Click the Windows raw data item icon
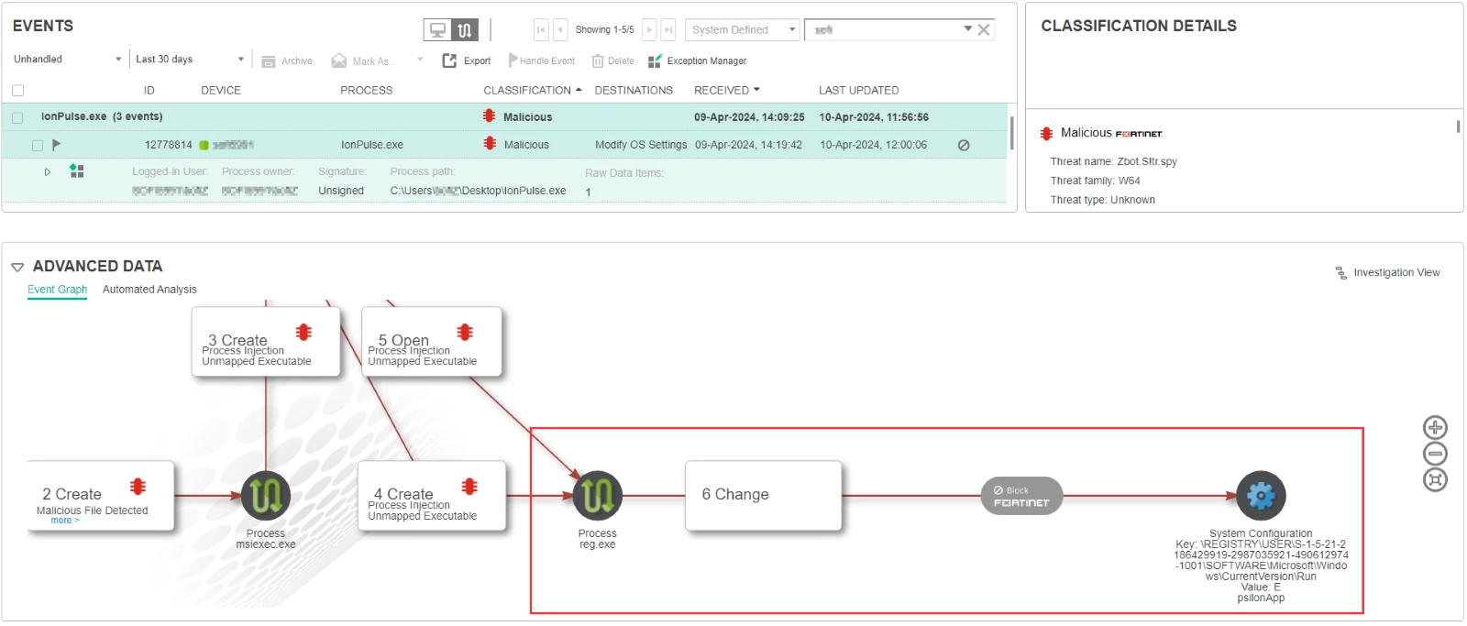1467x626 pixels. click(77, 171)
